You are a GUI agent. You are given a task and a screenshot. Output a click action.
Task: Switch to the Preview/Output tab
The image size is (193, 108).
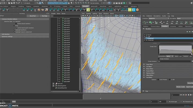click(155, 26)
